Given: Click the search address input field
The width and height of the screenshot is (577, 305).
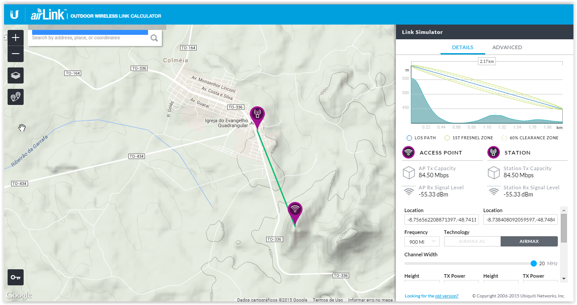Looking at the screenshot, I should (x=90, y=38).
